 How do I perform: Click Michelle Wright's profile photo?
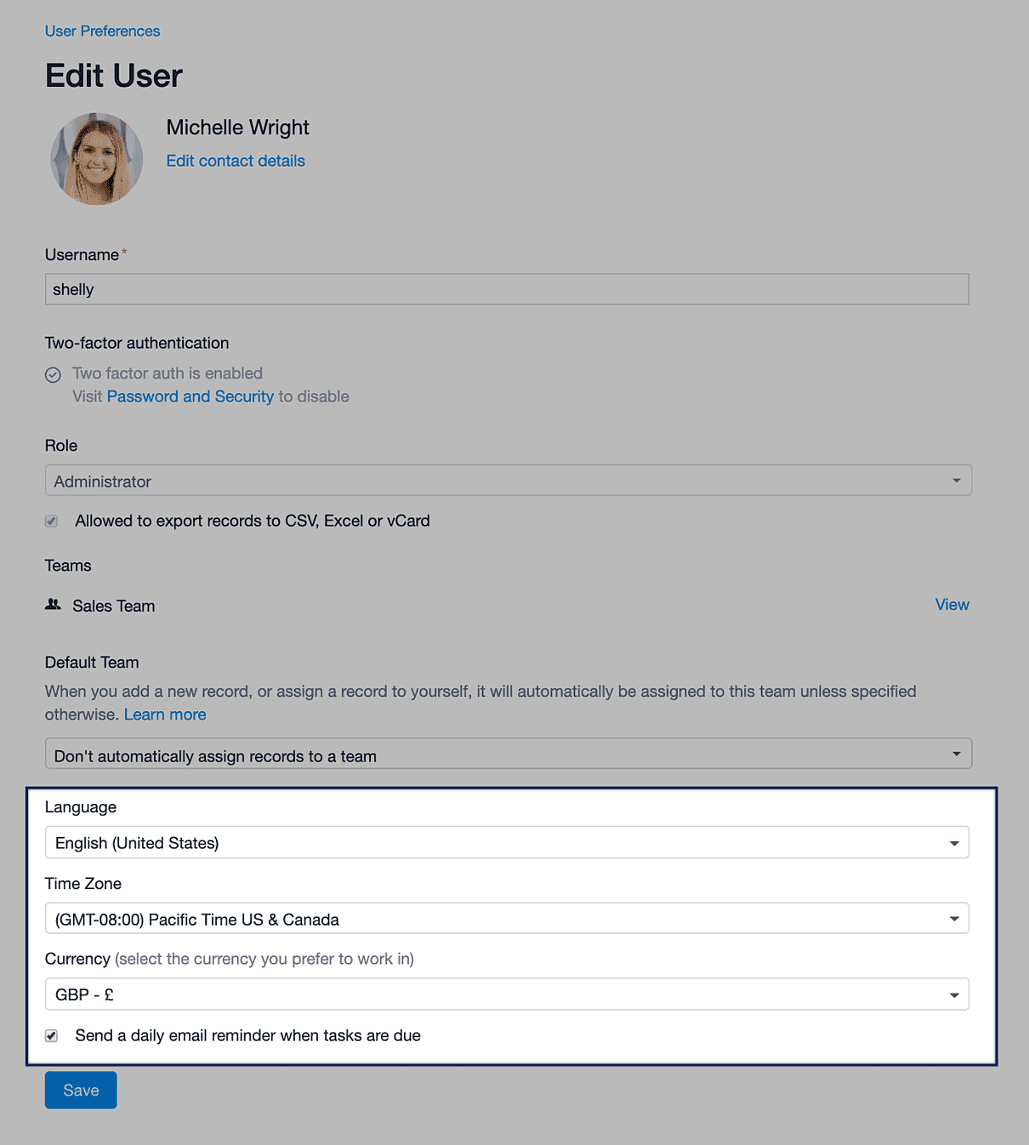pos(96,159)
